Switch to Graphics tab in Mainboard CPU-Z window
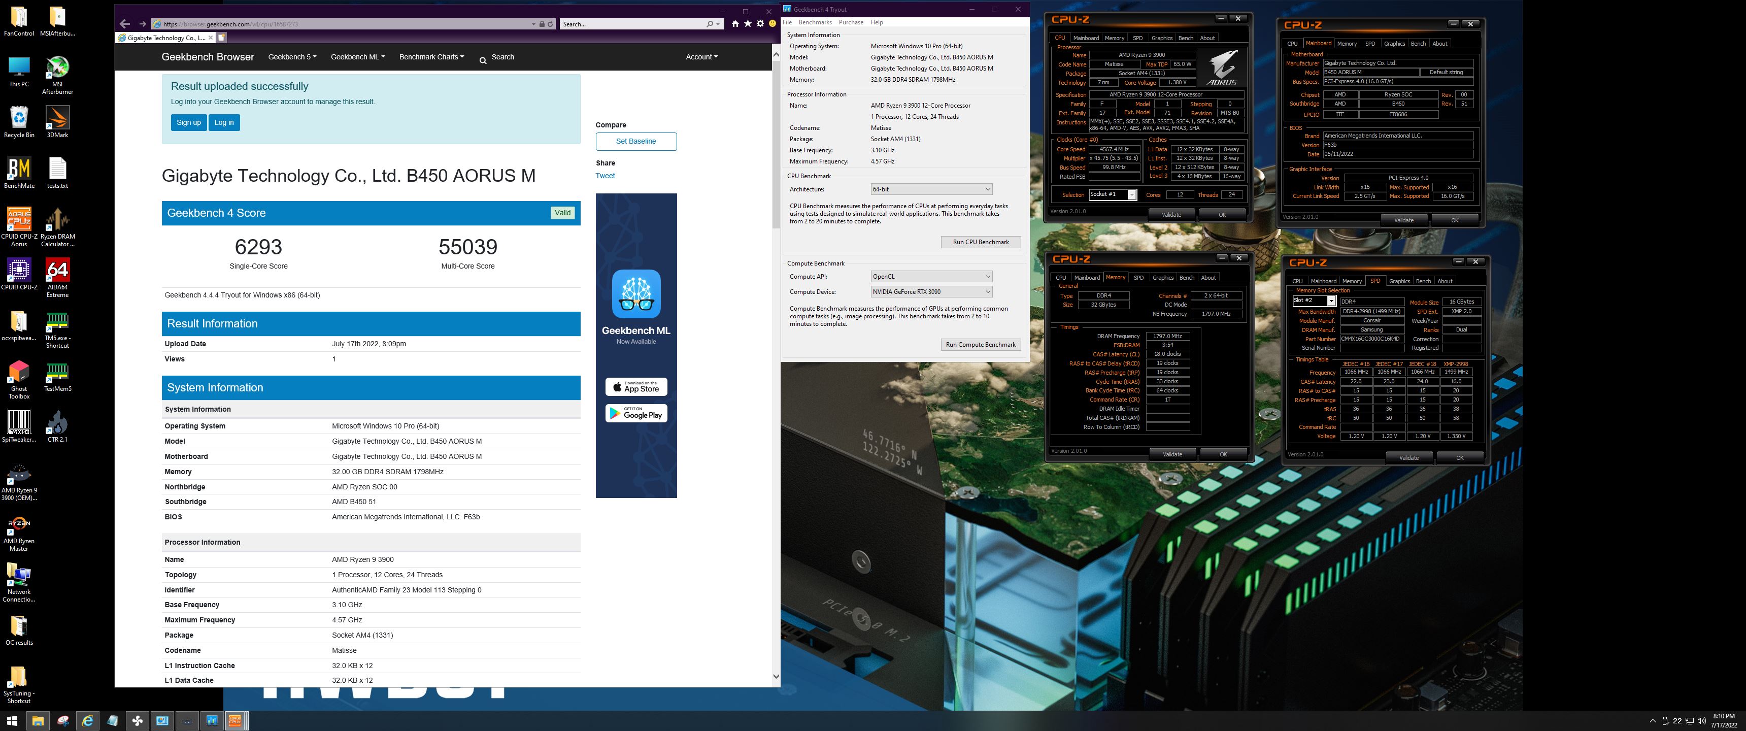 pos(1394,43)
